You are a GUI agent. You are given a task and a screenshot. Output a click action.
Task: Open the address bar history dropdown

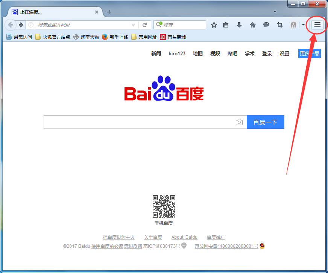coord(133,25)
